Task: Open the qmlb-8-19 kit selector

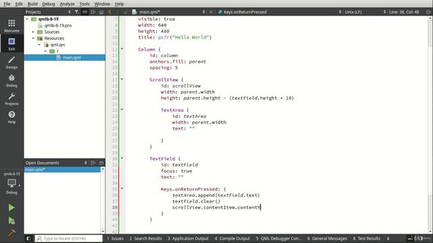Action: click(12, 183)
